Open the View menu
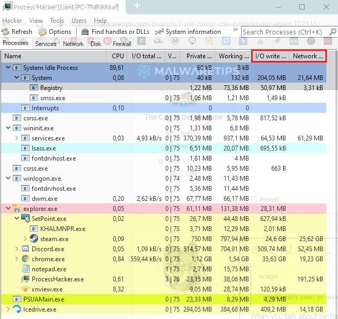The image size is (338, 319). pos(36,21)
